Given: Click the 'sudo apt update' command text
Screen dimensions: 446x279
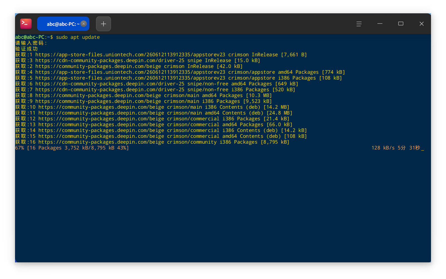Looking at the screenshot, I should (78, 37).
